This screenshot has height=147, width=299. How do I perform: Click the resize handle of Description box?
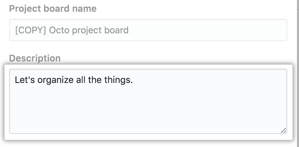point(284,130)
